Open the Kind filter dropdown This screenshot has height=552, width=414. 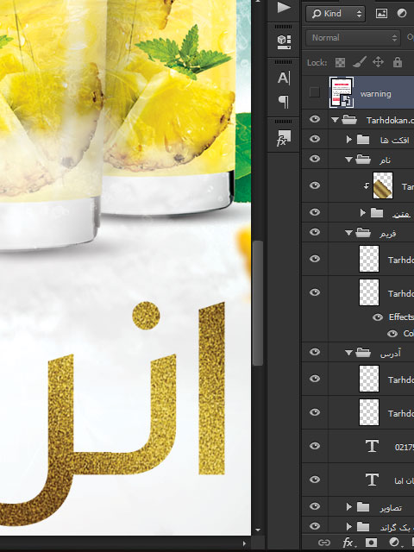[336, 14]
